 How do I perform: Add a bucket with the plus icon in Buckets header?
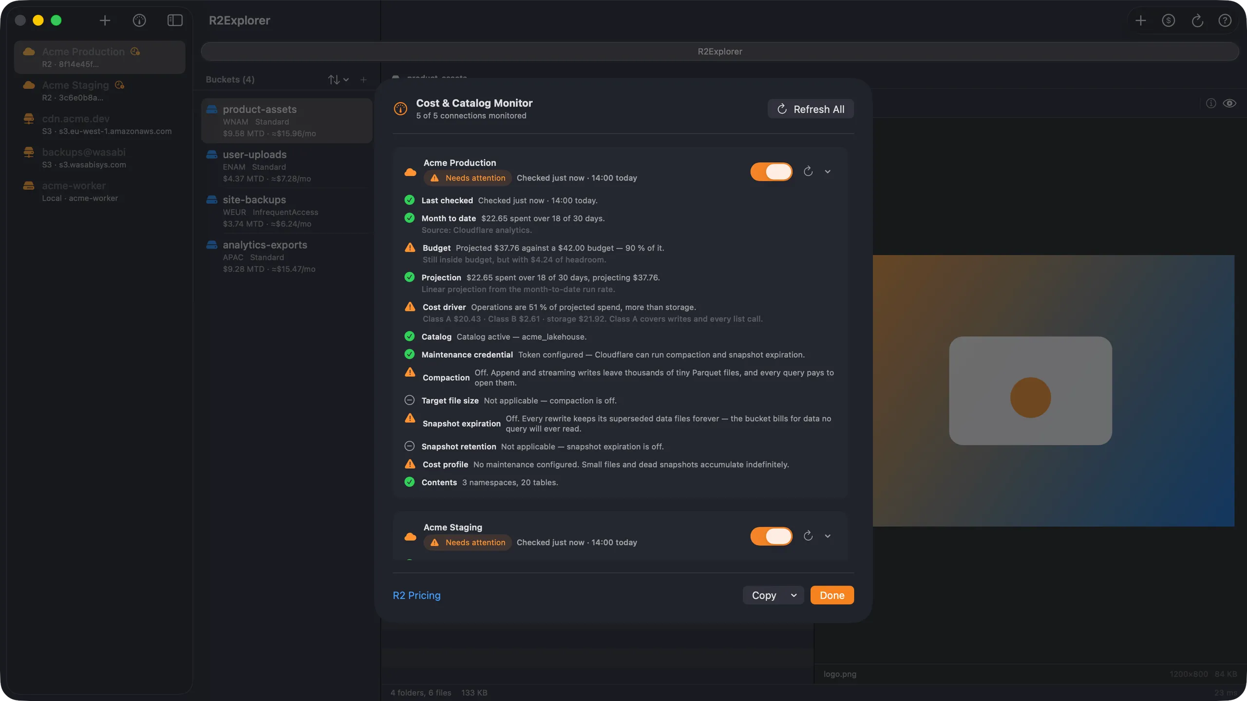pyautogui.click(x=363, y=80)
